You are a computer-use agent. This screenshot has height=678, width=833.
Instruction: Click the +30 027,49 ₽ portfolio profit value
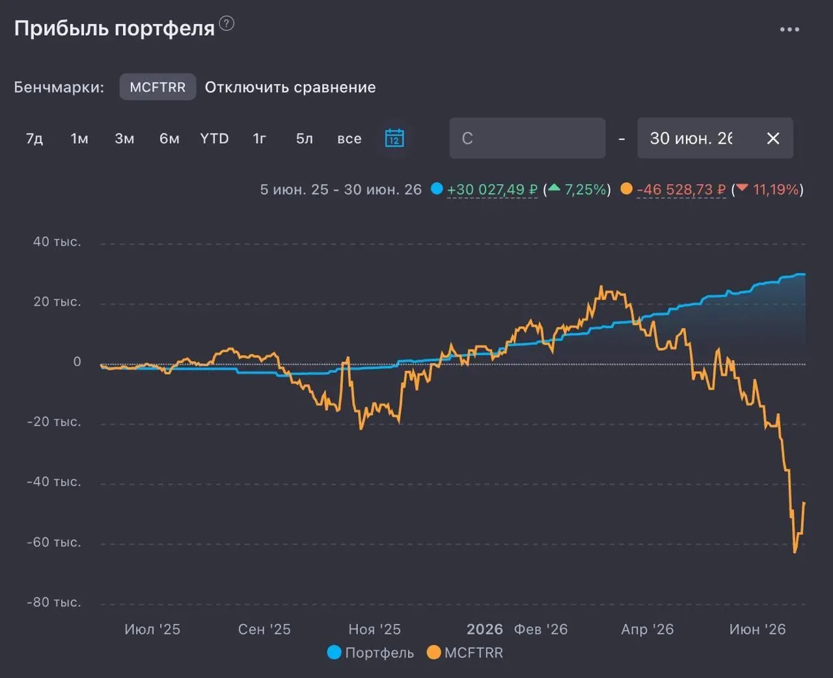point(492,189)
